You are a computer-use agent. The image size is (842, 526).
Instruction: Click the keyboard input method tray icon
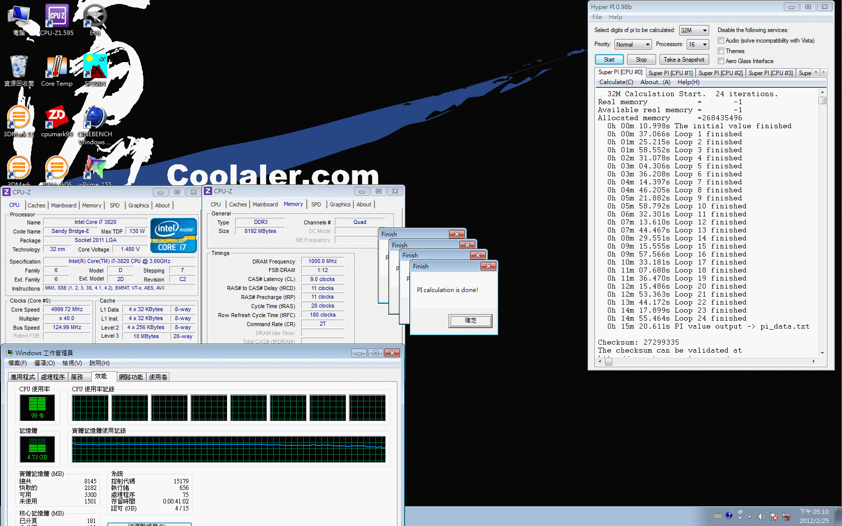click(x=718, y=515)
